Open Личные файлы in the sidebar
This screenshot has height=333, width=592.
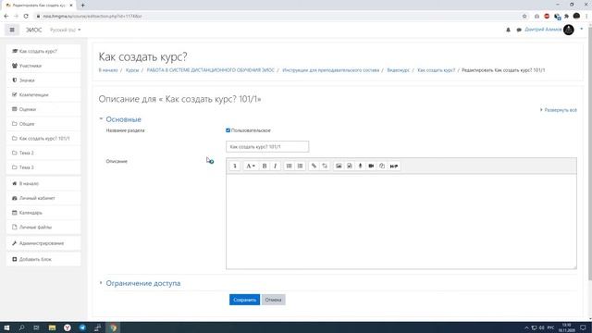click(x=43, y=227)
